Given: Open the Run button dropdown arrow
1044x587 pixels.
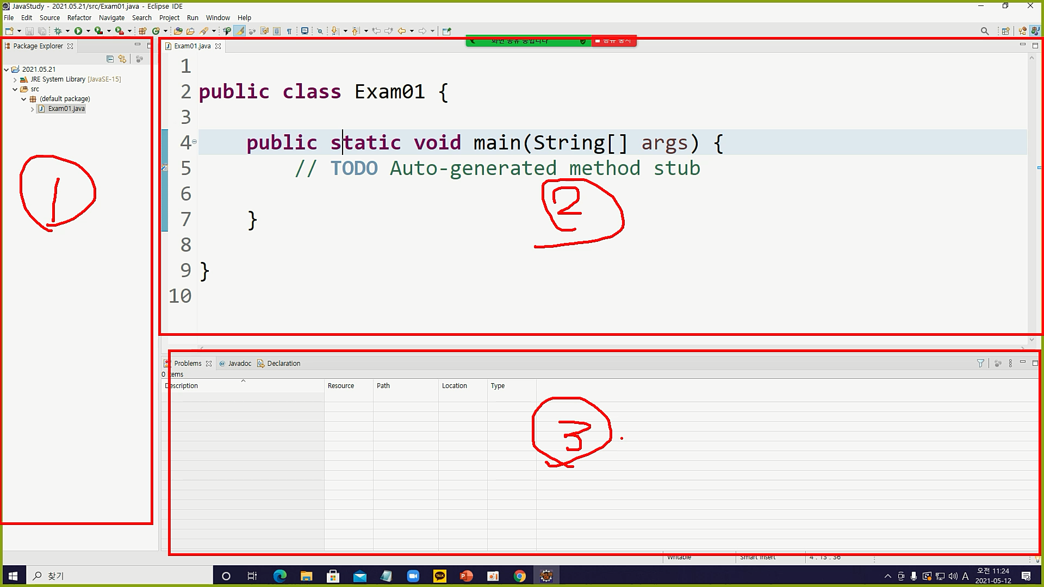Looking at the screenshot, I should (88, 31).
